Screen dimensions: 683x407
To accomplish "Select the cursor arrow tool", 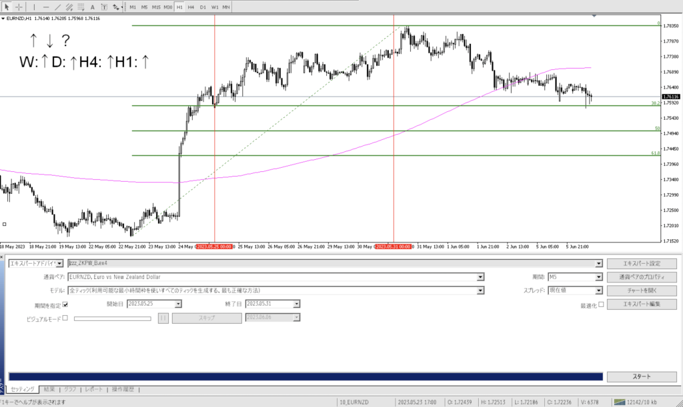I will (7, 7).
